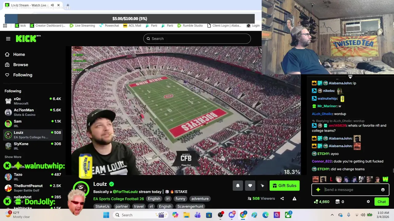Open the emoji picker in chat box
394x221 pixels.
coord(383,190)
